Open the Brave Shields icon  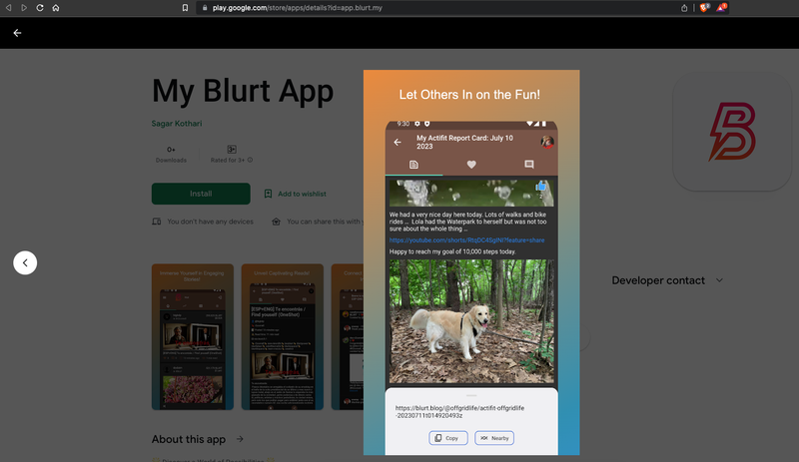(x=704, y=7)
